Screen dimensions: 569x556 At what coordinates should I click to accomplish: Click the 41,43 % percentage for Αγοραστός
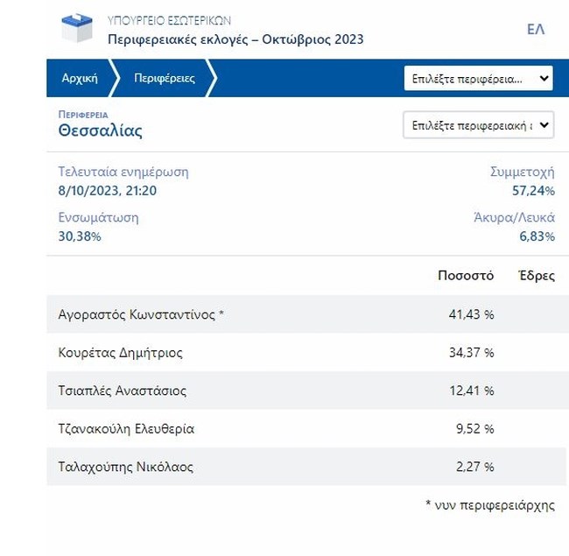click(x=471, y=314)
